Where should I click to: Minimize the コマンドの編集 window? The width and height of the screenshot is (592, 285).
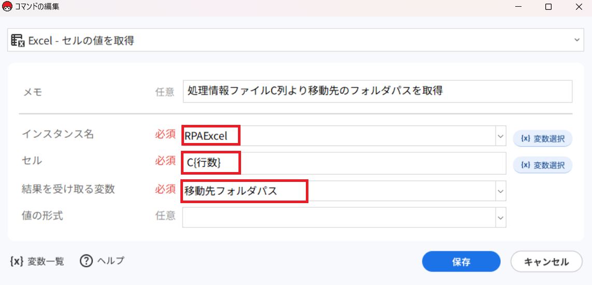pyautogui.click(x=518, y=7)
